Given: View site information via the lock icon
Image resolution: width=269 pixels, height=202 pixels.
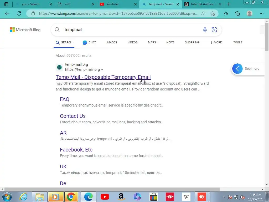Looking at the screenshot, I should [x=33, y=13].
